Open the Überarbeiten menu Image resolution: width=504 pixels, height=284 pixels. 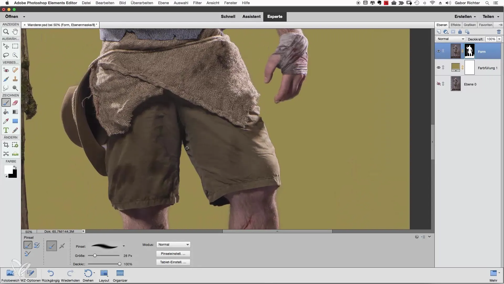pos(142,3)
